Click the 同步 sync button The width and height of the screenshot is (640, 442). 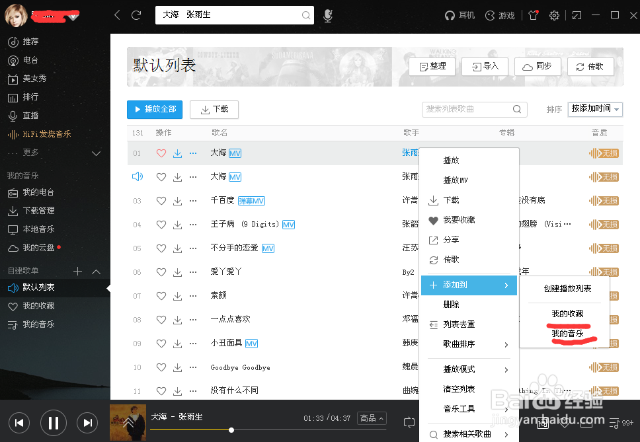click(538, 67)
